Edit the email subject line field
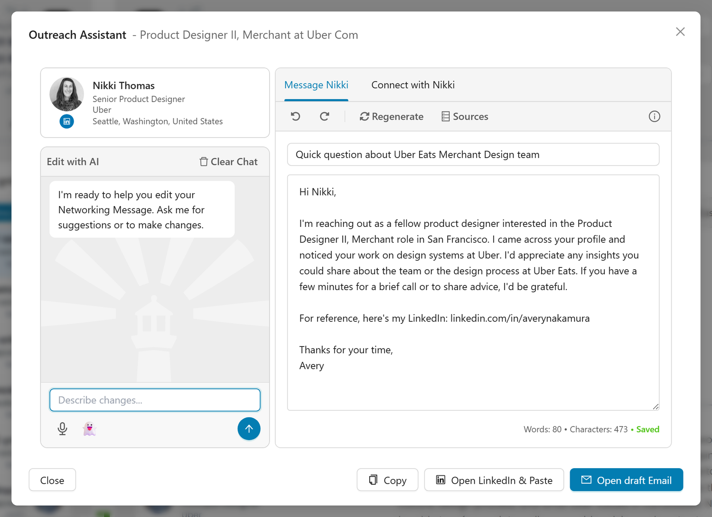The height and width of the screenshot is (517, 712). pyautogui.click(x=473, y=155)
